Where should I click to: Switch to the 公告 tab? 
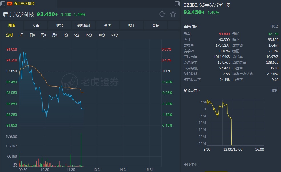tap(36, 25)
